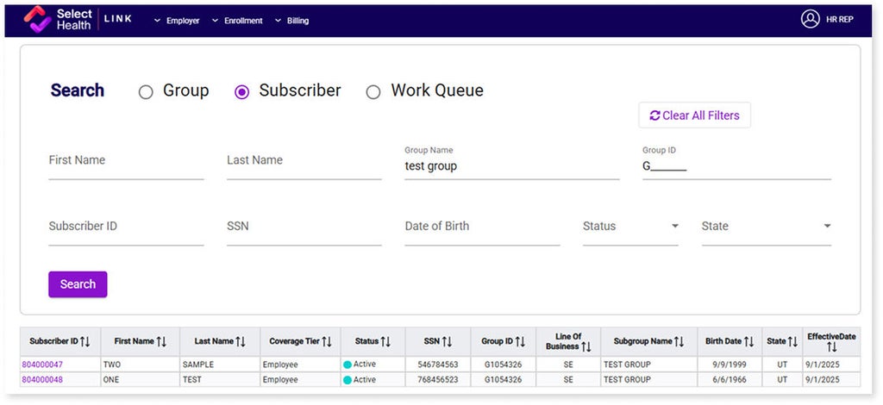Sort by Line Of Business arrows

click(x=586, y=346)
